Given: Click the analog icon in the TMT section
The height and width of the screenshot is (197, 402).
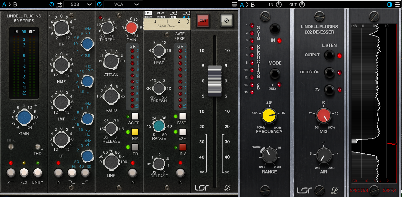Looking at the screenshot, I should click(161, 14).
